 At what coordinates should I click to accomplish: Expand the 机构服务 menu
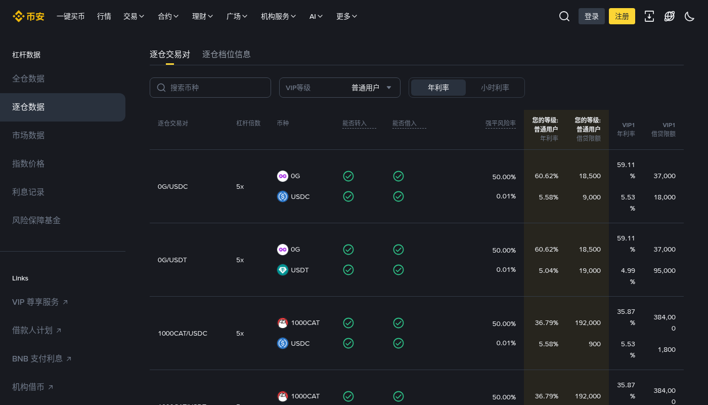click(279, 16)
